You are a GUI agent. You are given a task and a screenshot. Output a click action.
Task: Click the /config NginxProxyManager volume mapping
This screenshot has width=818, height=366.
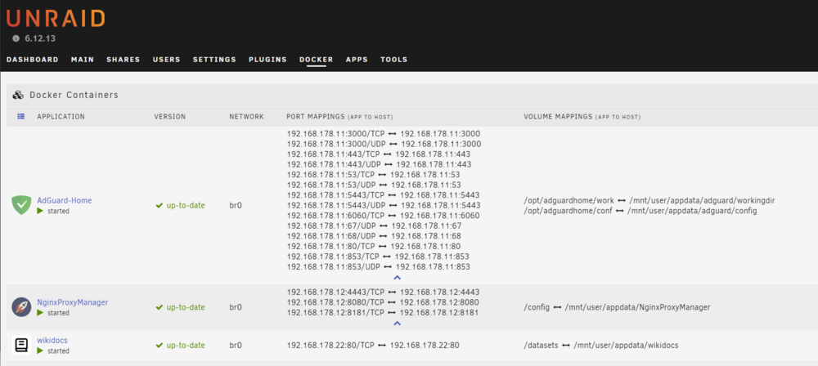617,308
